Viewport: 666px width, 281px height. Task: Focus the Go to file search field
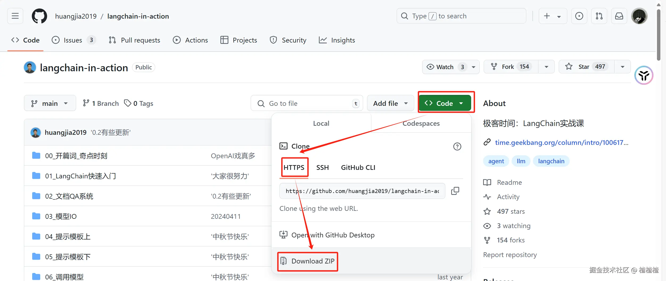pyautogui.click(x=307, y=103)
